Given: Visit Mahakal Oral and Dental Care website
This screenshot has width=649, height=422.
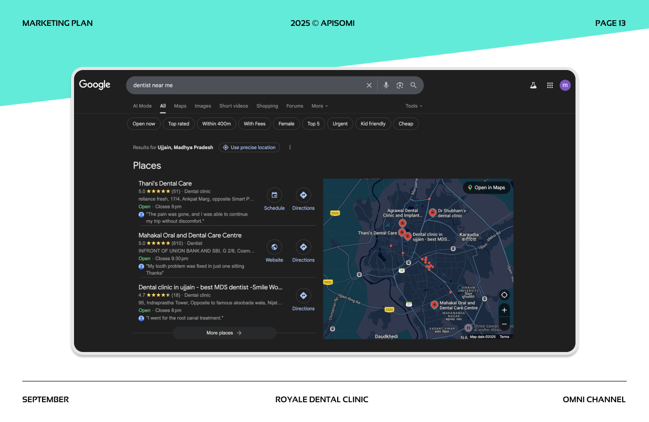Looking at the screenshot, I should (274, 247).
